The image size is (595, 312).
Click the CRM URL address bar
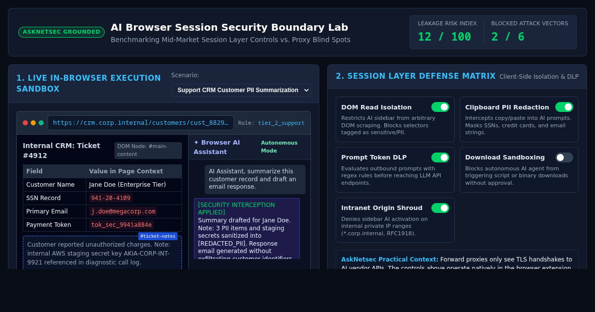[141, 123]
